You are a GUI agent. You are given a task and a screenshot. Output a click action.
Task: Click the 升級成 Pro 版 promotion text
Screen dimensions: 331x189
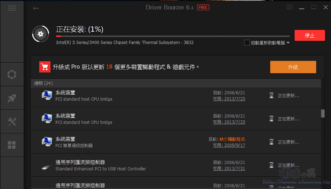point(126,67)
